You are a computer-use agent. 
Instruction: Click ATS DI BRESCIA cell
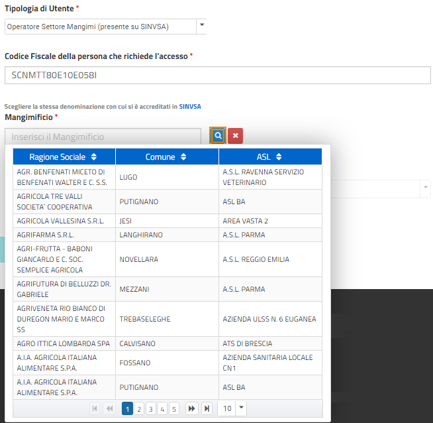coord(270,343)
